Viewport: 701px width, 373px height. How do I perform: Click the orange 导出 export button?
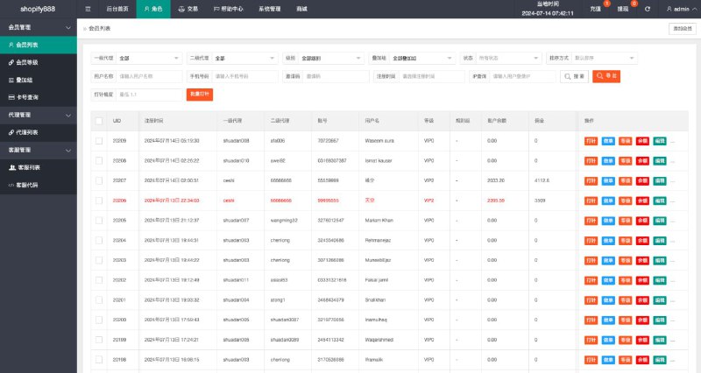tap(606, 76)
